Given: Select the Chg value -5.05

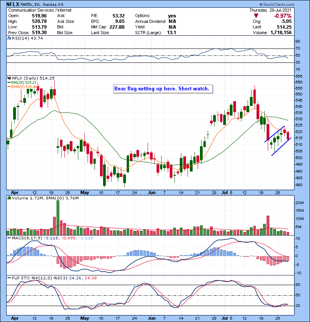Looking at the screenshot, I should pyautogui.click(x=286, y=21).
